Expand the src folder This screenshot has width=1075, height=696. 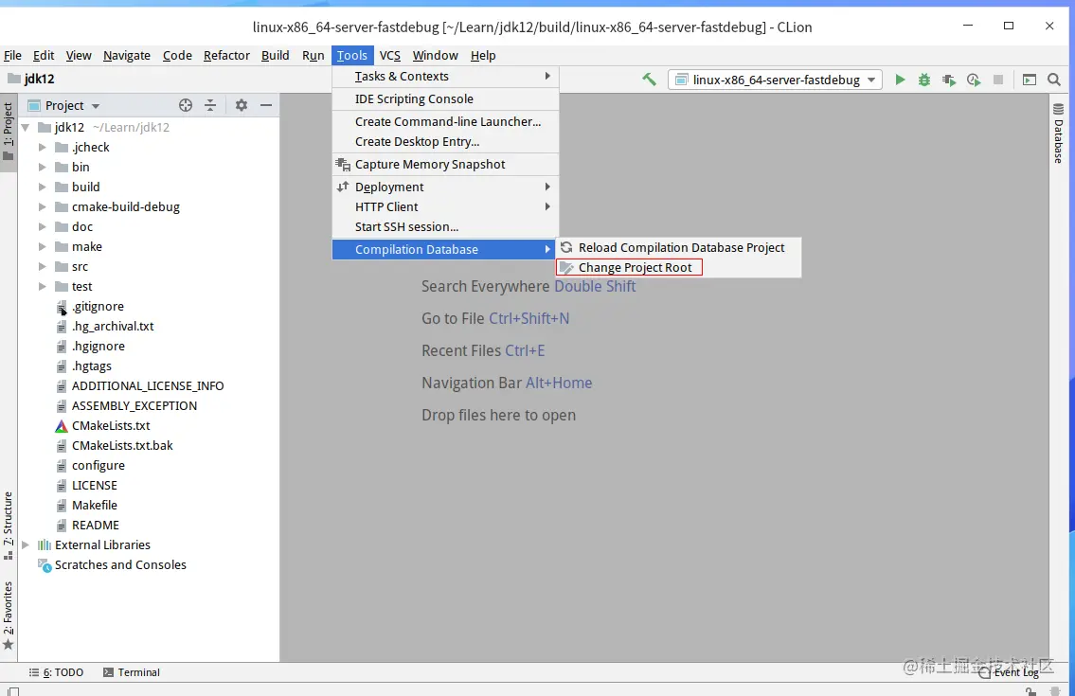coord(42,267)
